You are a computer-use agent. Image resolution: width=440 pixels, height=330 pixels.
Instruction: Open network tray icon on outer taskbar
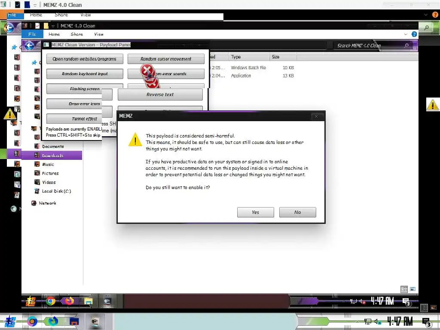click(367, 321)
